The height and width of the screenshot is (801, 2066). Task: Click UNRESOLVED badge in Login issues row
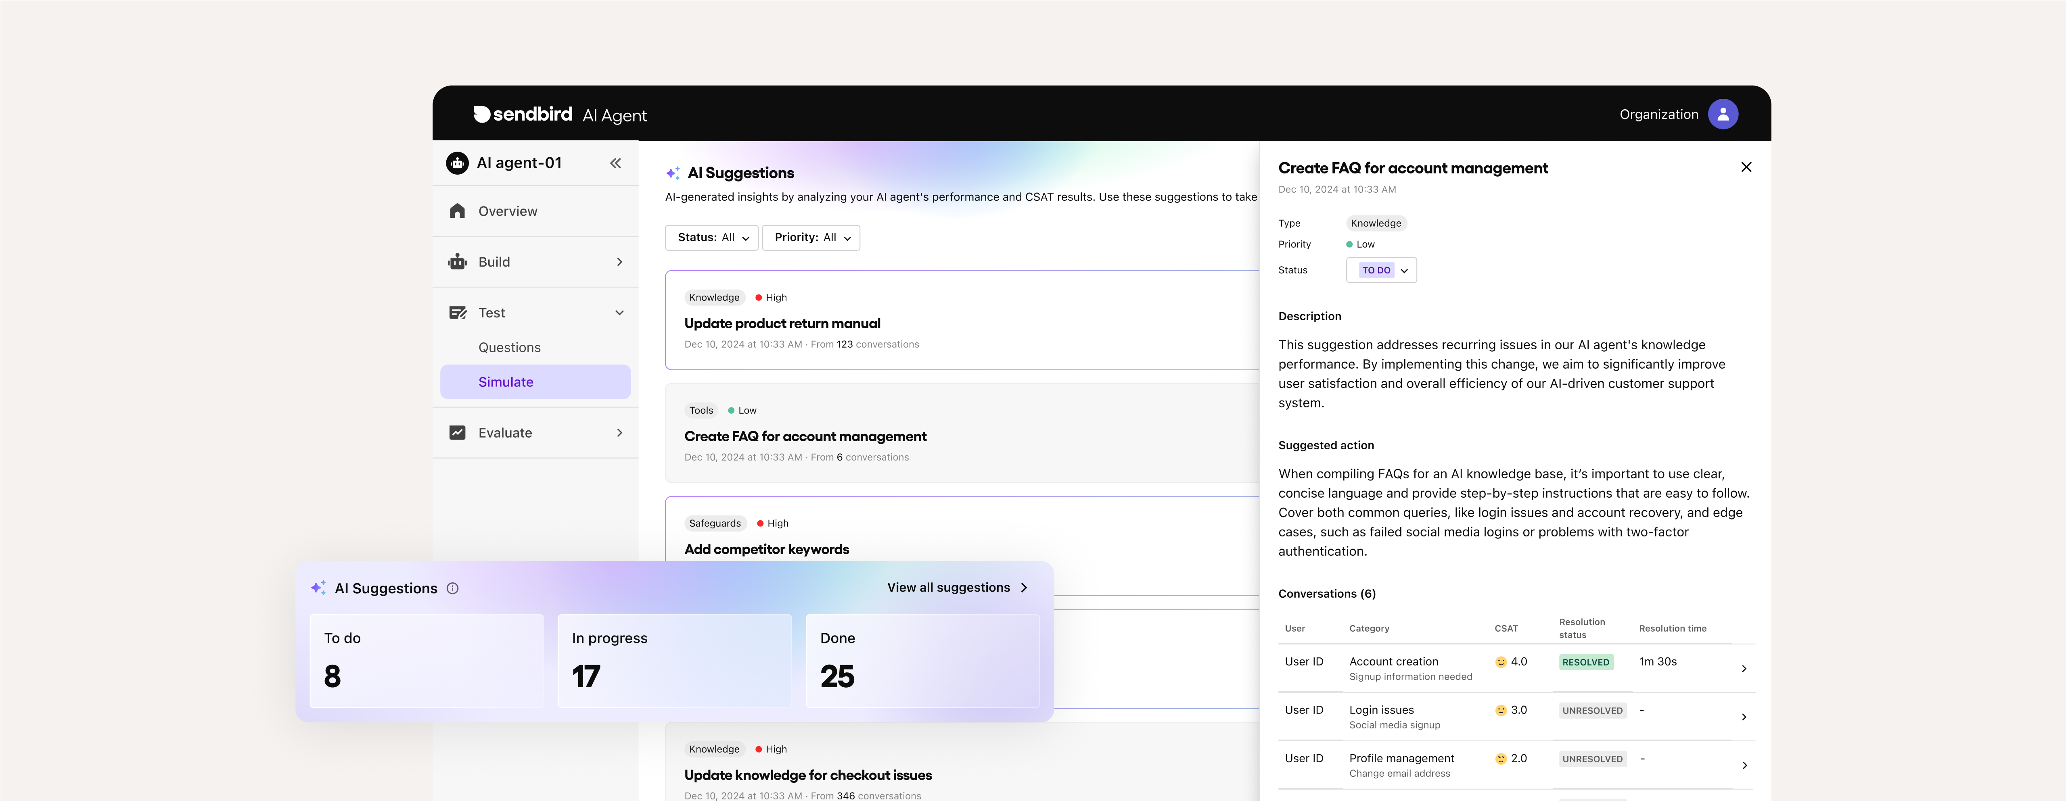tap(1592, 710)
